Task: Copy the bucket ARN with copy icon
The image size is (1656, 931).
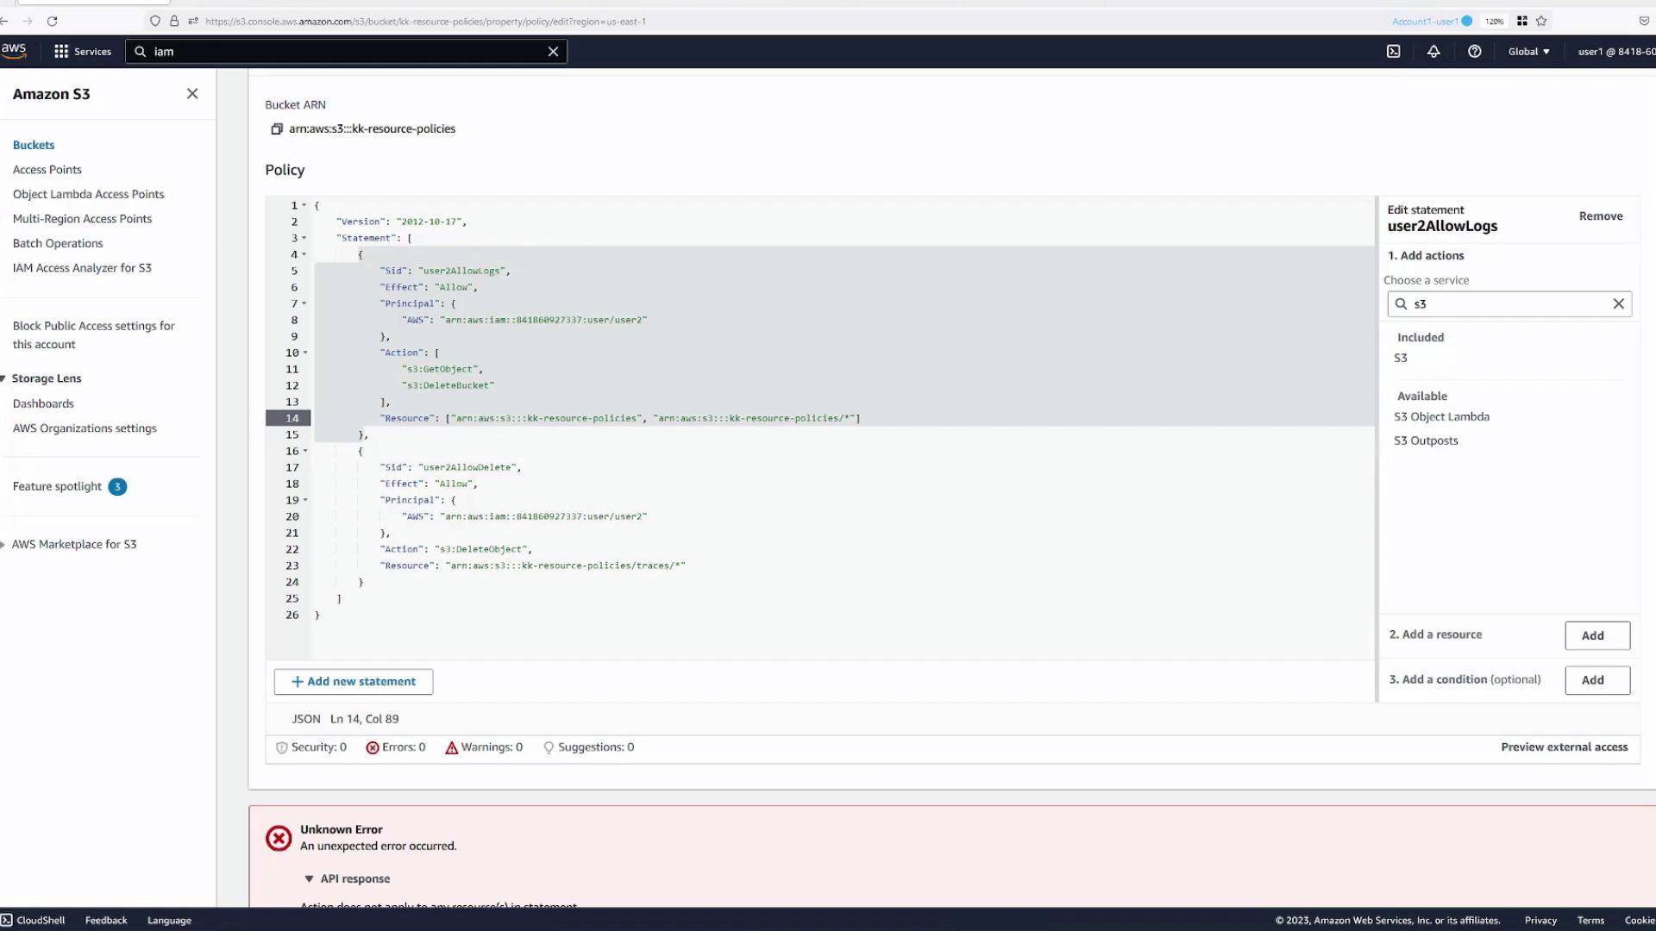Action: (277, 129)
